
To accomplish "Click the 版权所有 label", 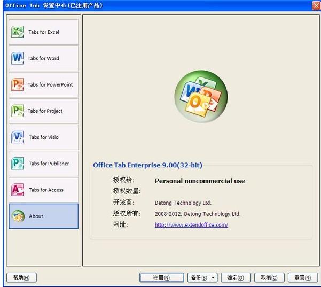I will (x=127, y=213).
